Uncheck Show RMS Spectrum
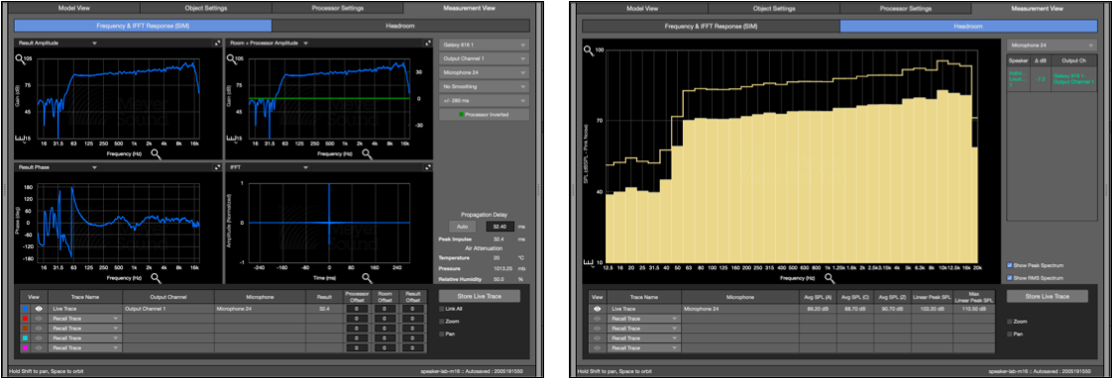This screenshot has width=1112, height=378. tap(1010, 277)
